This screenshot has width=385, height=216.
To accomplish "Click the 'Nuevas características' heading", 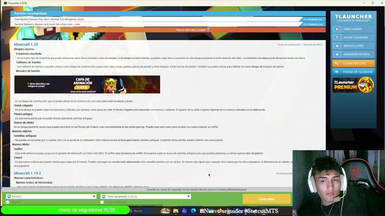I will [x=29, y=178].
